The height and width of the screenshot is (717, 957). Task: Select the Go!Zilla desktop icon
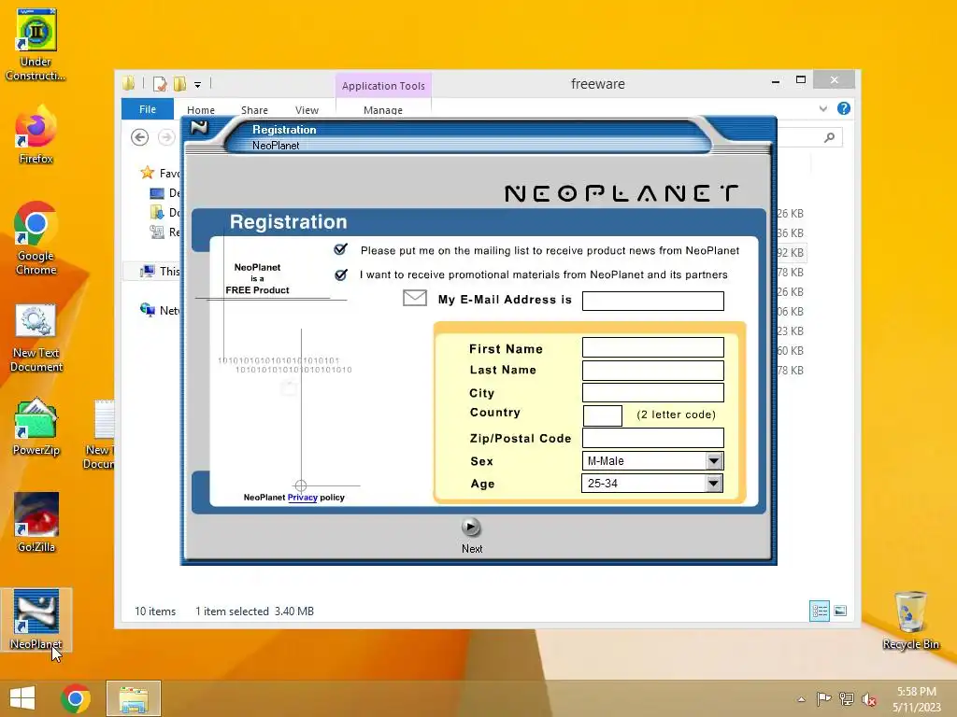[36, 523]
